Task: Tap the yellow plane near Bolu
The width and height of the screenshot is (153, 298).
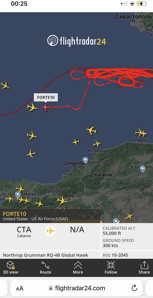Action: [x=62, y=201]
